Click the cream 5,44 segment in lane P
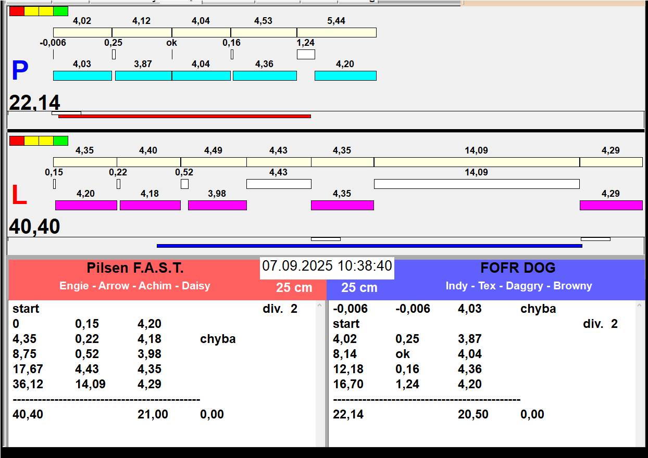The height and width of the screenshot is (458, 648). pyautogui.click(x=337, y=33)
